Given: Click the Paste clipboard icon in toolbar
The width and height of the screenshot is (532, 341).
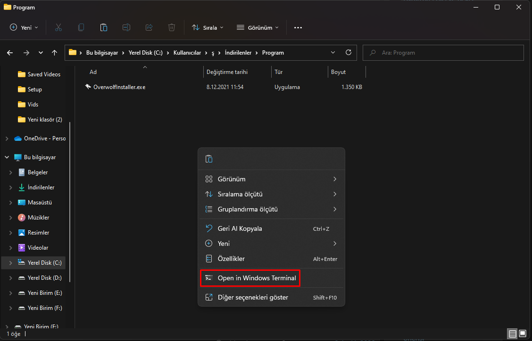Looking at the screenshot, I should coord(104,27).
